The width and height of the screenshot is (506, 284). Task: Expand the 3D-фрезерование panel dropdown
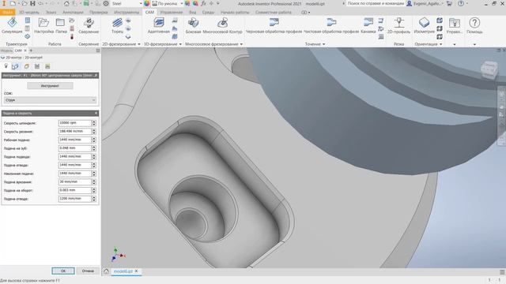[x=180, y=44]
